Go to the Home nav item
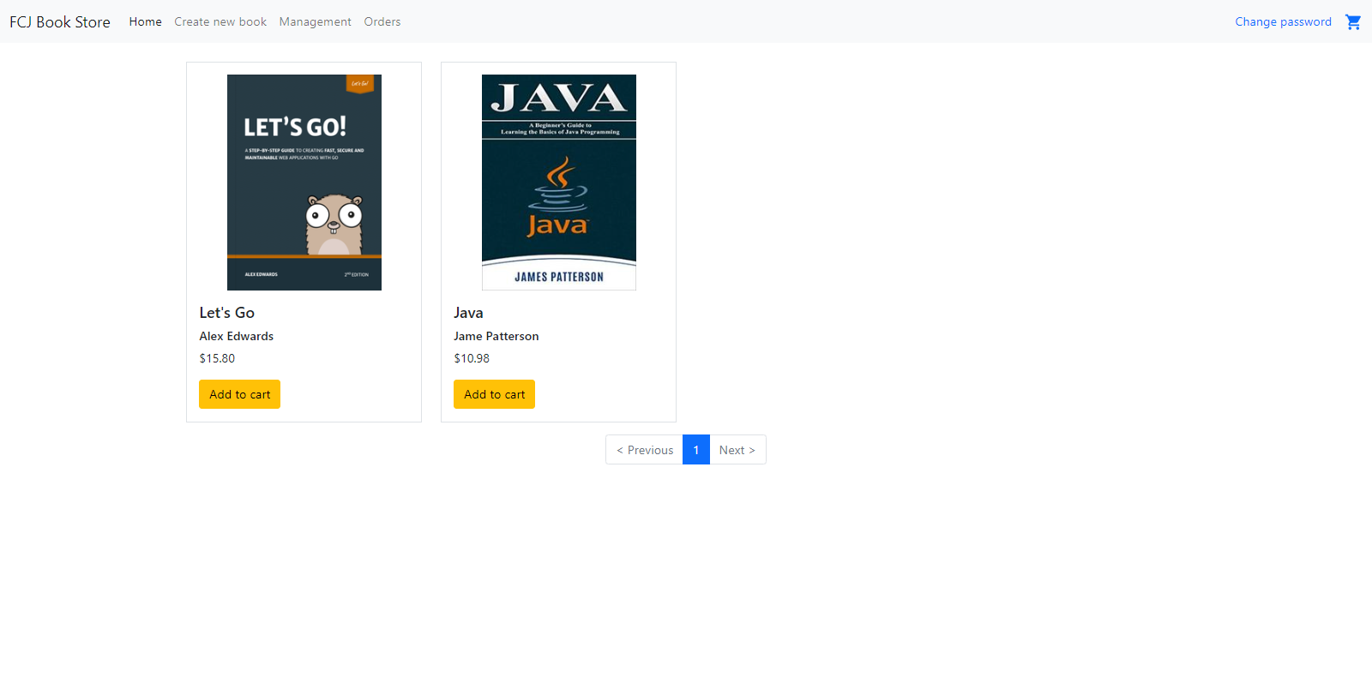Screen dimensions: 1372x695 tap(145, 21)
